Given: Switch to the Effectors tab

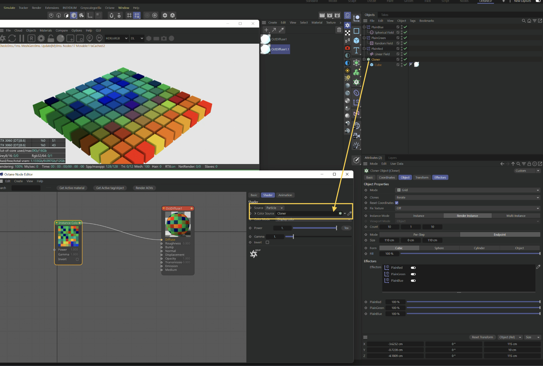Looking at the screenshot, I should 440,177.
